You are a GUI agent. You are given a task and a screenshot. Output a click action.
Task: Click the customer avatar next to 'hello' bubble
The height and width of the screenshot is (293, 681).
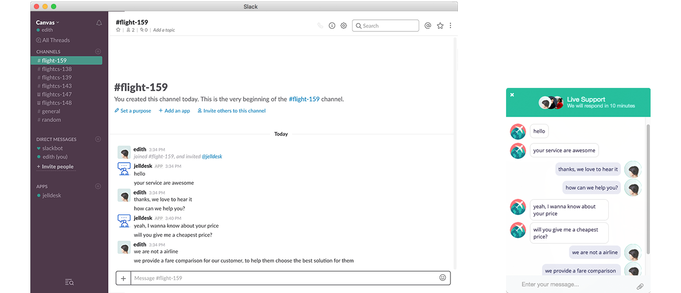pos(518,132)
